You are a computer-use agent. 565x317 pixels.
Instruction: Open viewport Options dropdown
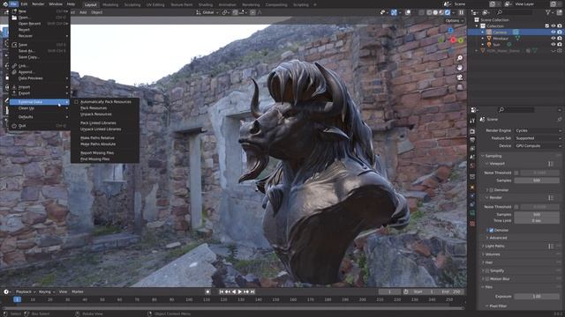[454, 21]
